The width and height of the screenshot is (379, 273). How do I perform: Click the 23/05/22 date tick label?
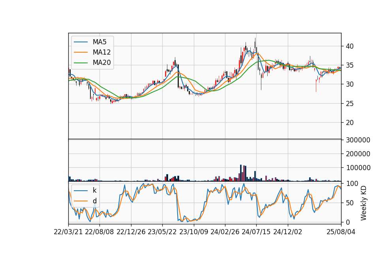[162, 232]
